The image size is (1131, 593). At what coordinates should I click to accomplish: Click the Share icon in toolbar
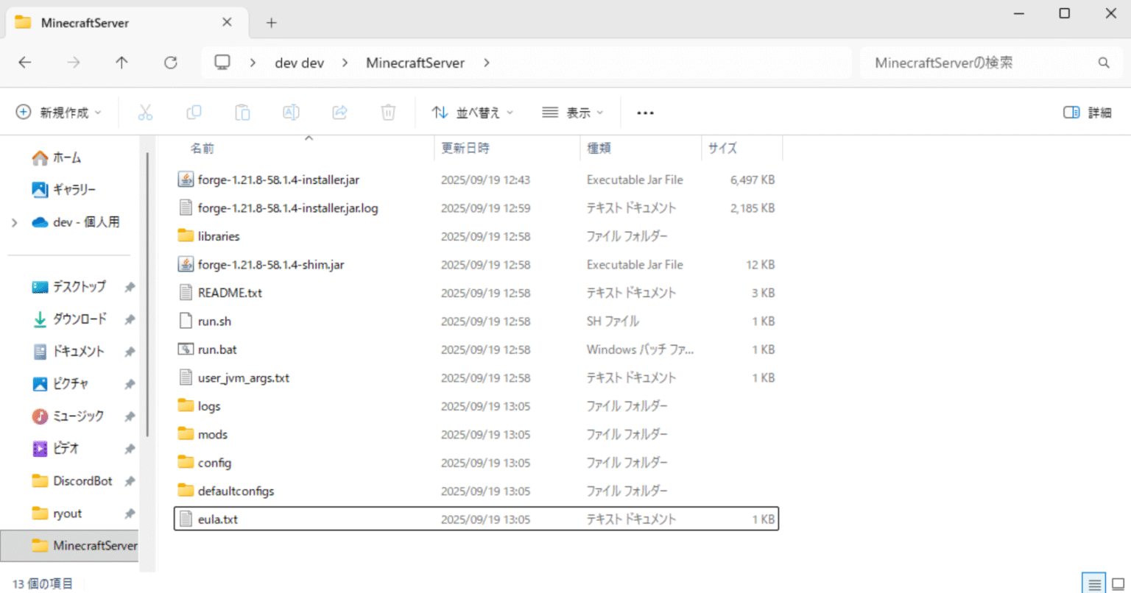[x=339, y=113]
